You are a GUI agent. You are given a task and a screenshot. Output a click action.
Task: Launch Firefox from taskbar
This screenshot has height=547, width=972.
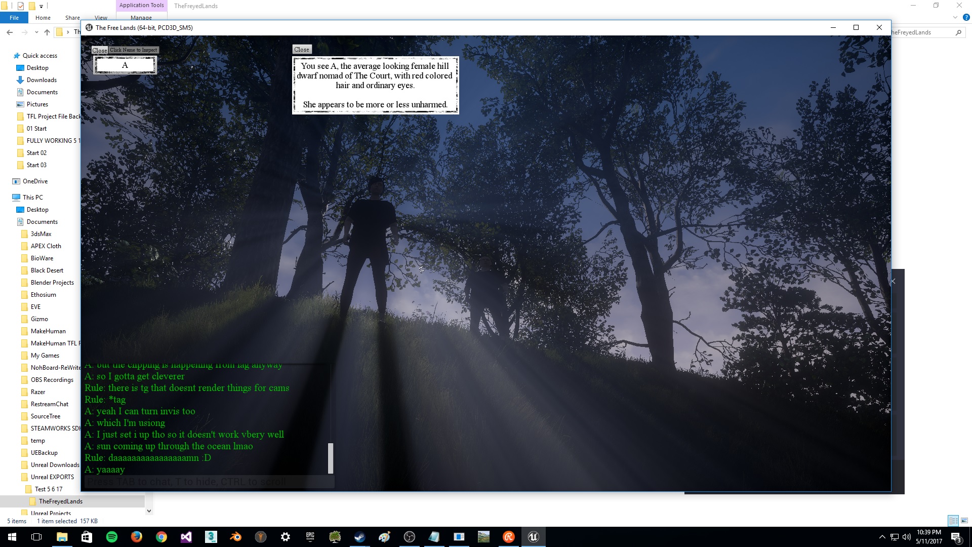pos(136,537)
